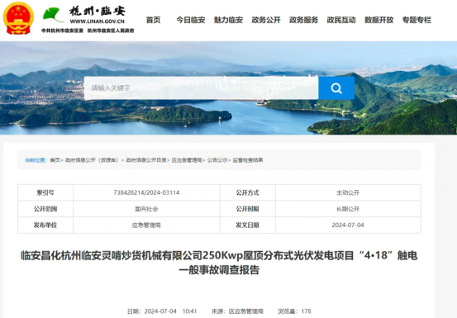
Task: Open the 今日临安 menu
Action: point(191,20)
